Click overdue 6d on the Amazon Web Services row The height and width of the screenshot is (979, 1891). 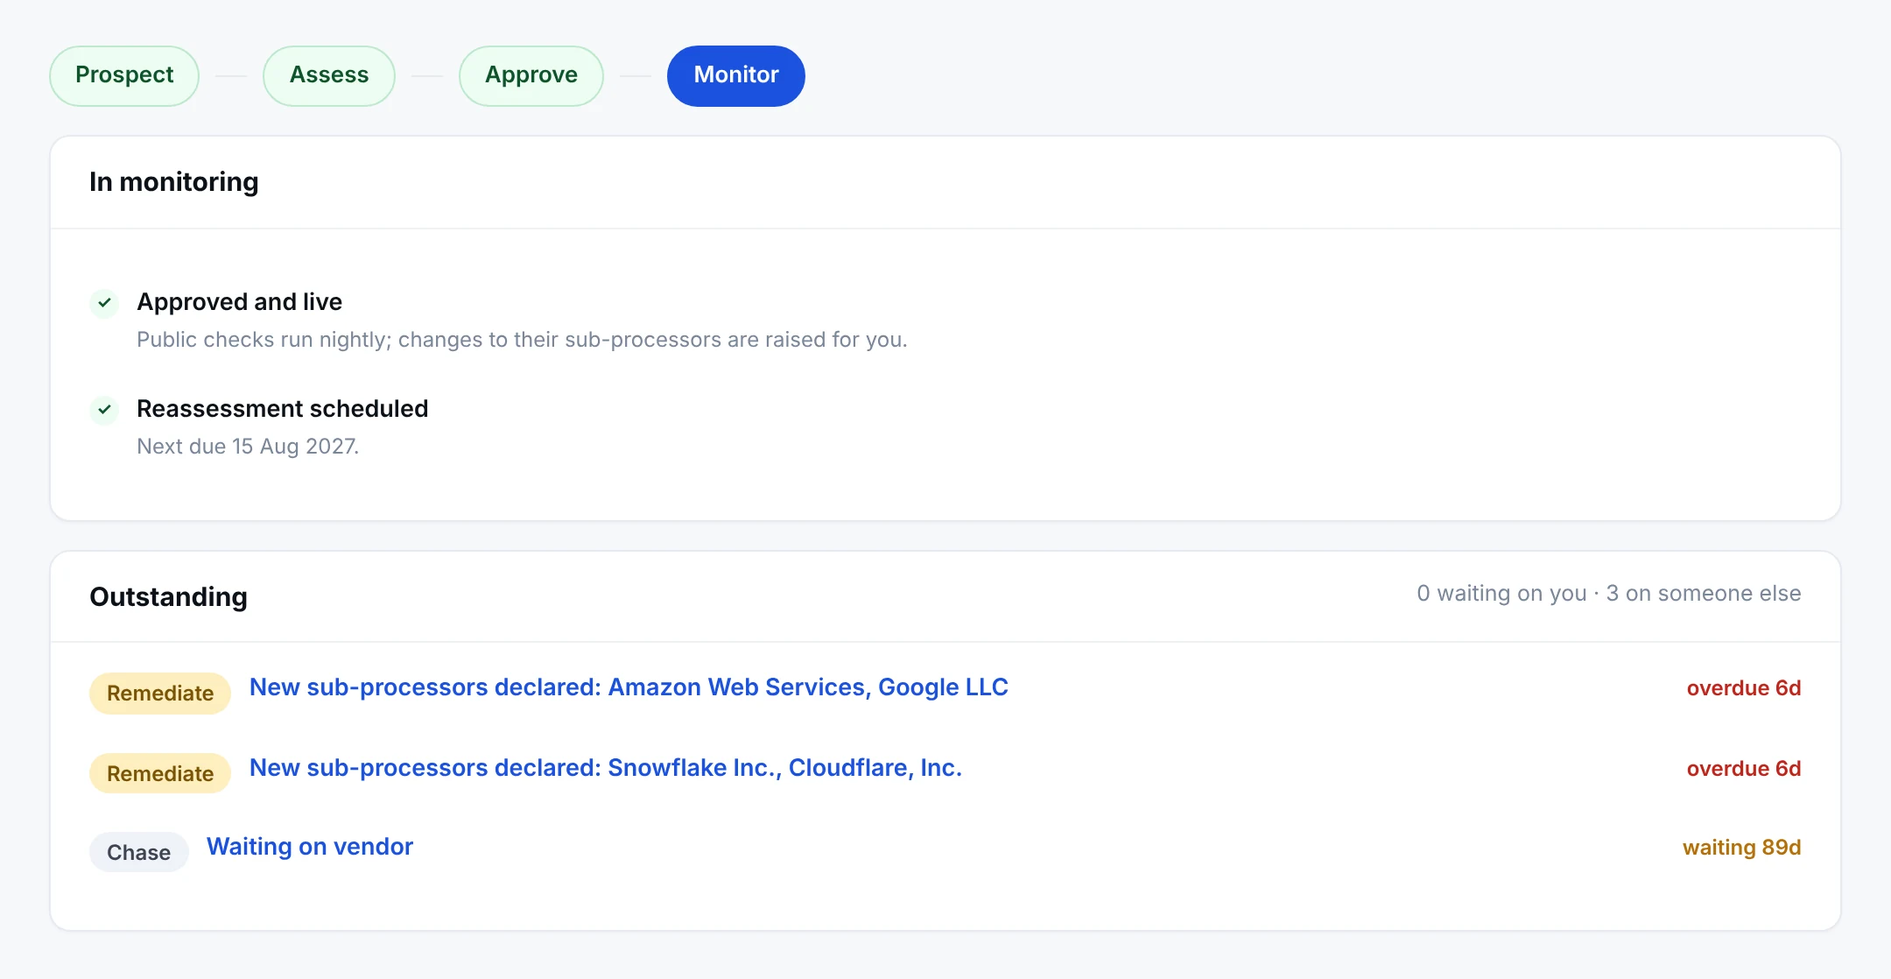click(1743, 688)
